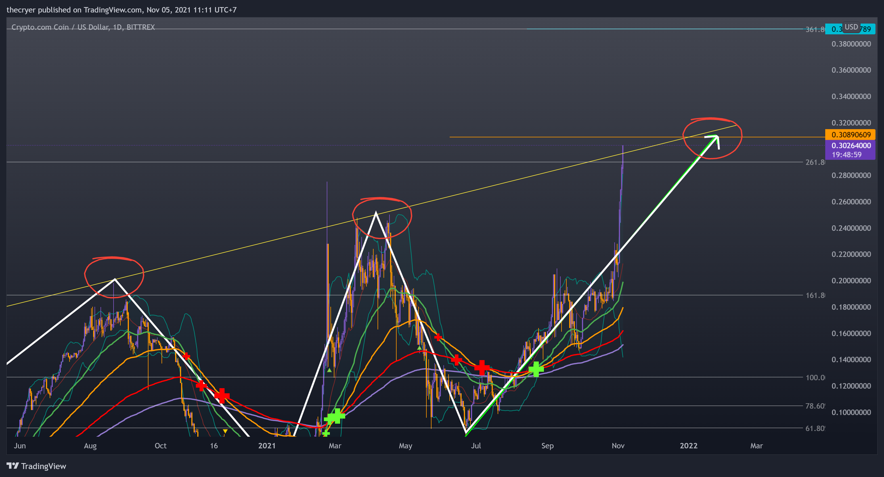Click the 61.80 Fibonacci level label
Viewport: 884px width, 477px height.
coord(815,428)
